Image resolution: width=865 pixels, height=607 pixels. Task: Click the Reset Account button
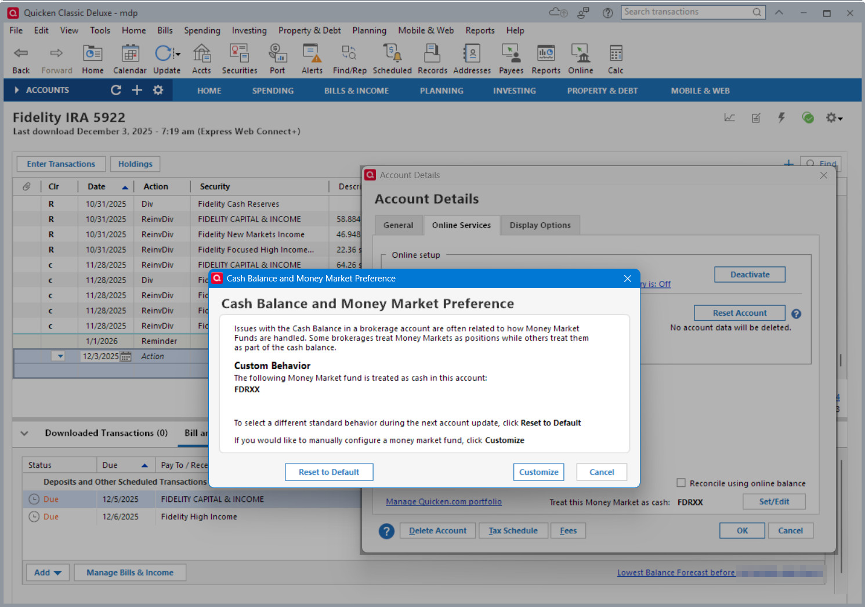[x=740, y=313]
